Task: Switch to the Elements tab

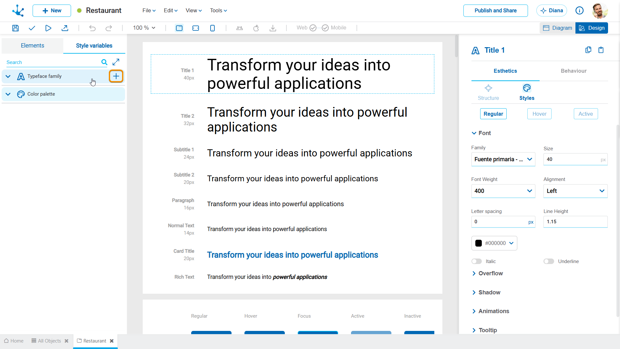Action: [x=32, y=46]
